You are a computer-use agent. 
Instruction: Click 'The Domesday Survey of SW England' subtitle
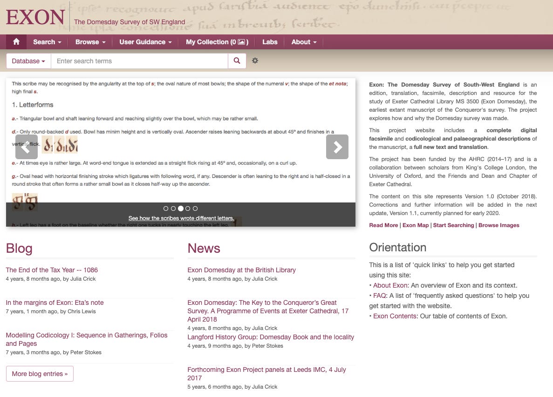click(130, 22)
